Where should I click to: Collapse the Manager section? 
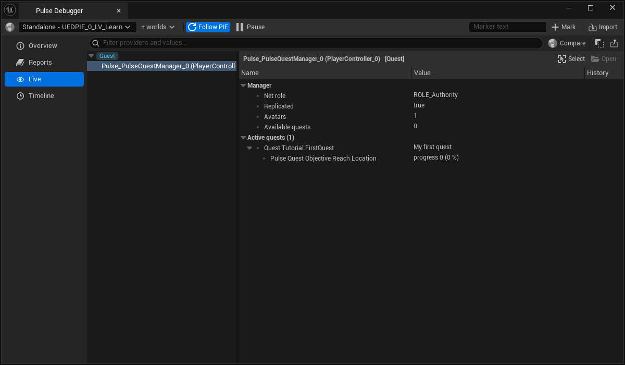[x=243, y=86]
